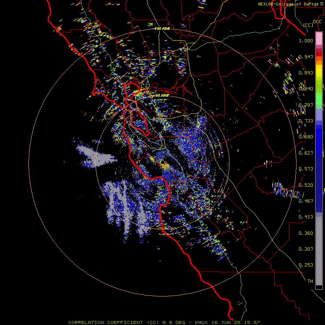Image resolution: width=325 pixels, height=325 pixels.
Task: Click the "KMUX" radar site identifier
Action: [202, 322]
